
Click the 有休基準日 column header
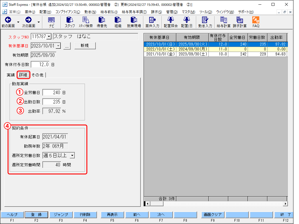click(160, 38)
